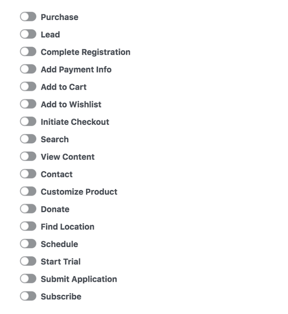The image size is (288, 314).
Task: Click the "Submit Application" label text
Action: [x=78, y=279]
